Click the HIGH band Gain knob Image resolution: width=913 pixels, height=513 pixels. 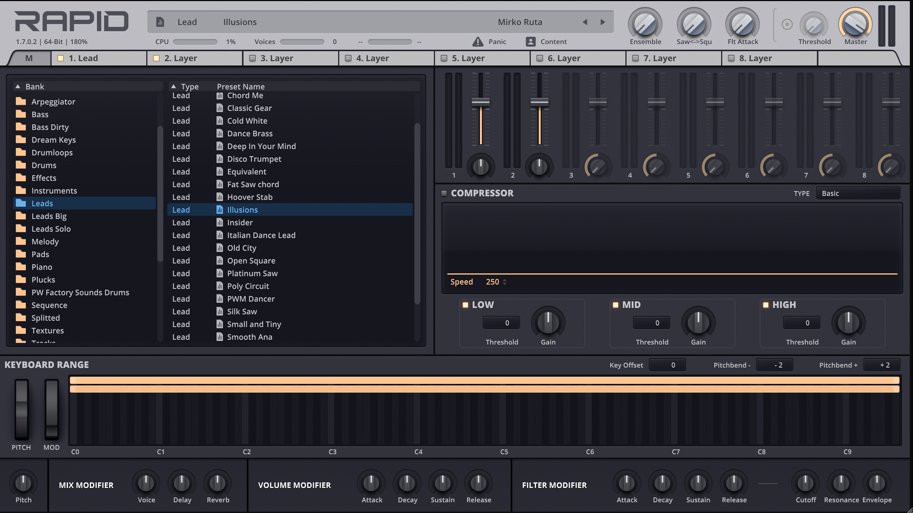tap(848, 322)
